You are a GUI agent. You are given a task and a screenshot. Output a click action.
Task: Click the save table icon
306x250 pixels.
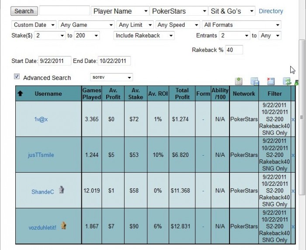(254, 81)
